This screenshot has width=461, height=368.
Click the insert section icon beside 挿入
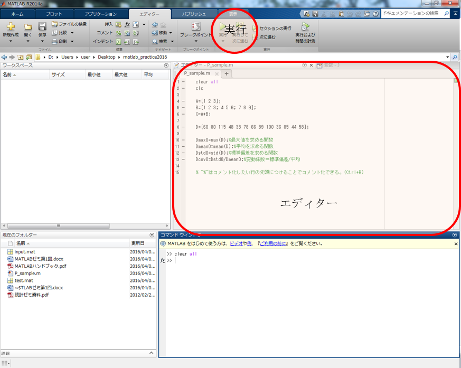click(118, 24)
